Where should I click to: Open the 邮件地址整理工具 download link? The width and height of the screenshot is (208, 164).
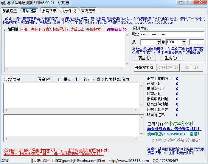tap(53, 154)
